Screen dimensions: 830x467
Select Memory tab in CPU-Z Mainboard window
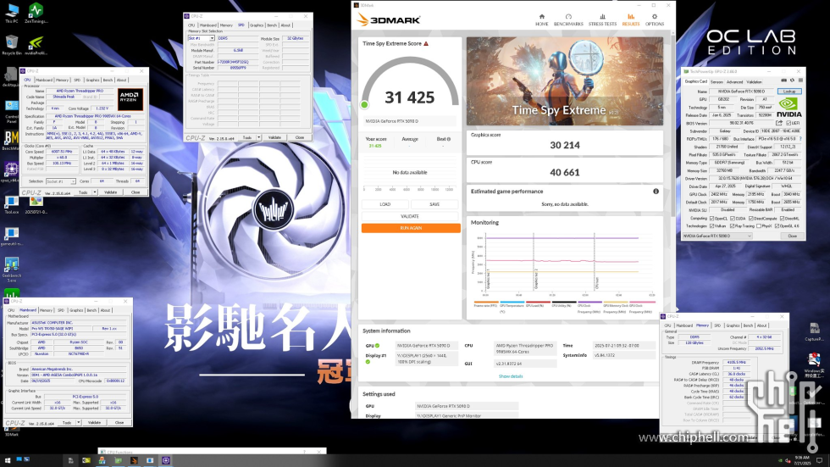click(46, 310)
